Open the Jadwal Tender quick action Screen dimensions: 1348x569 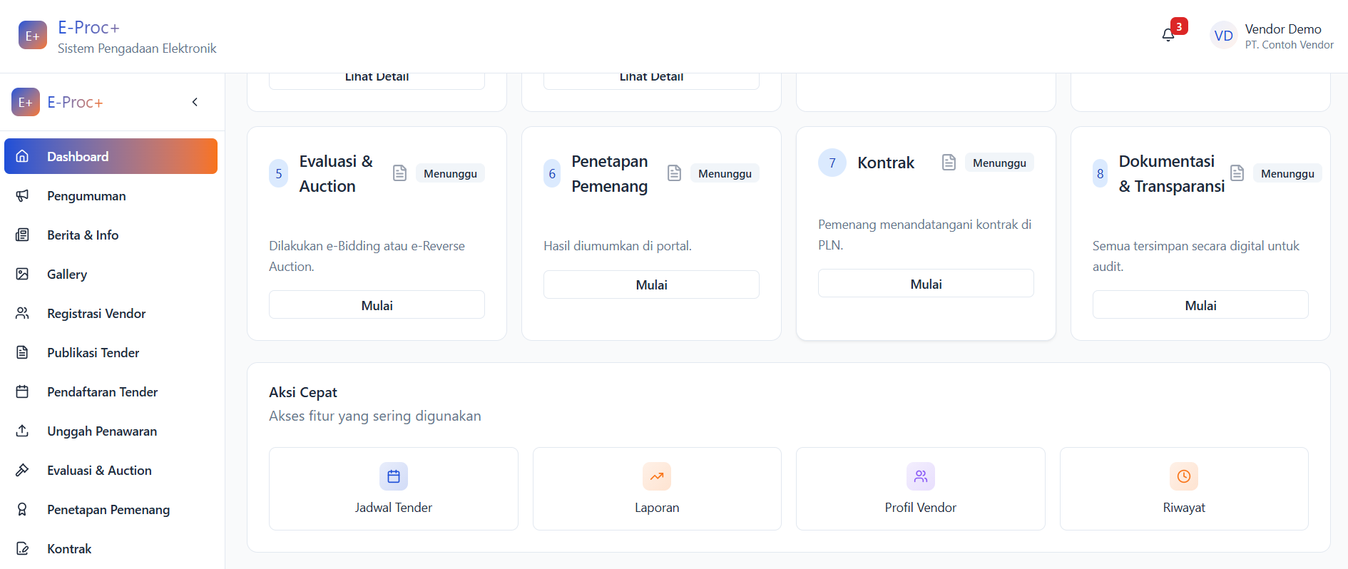(x=393, y=489)
